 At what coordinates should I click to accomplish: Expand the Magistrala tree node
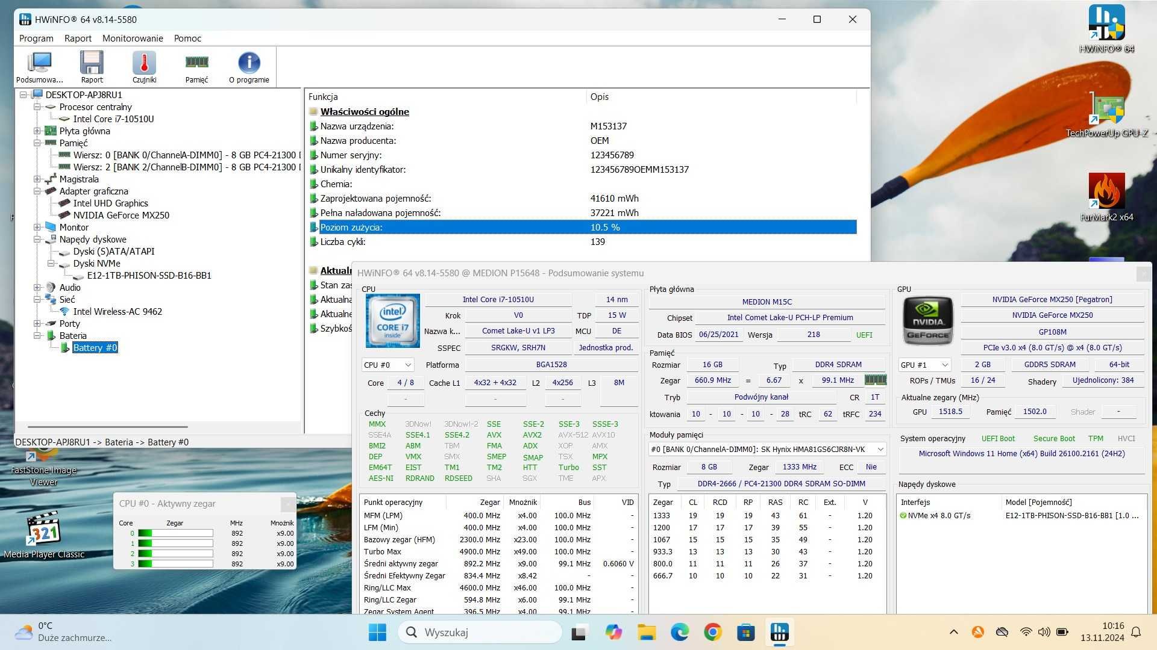(37, 179)
